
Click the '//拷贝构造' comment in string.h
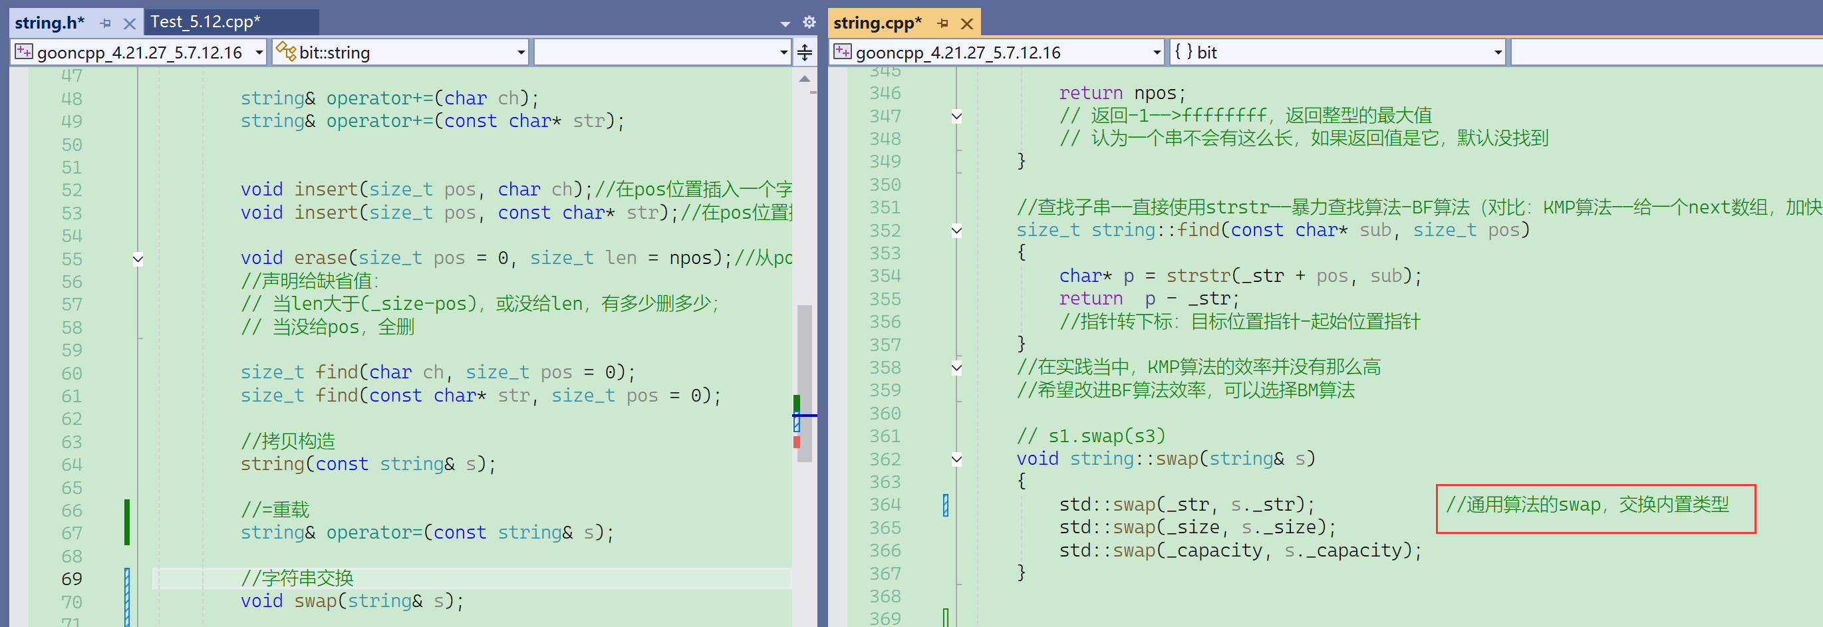[x=288, y=441]
